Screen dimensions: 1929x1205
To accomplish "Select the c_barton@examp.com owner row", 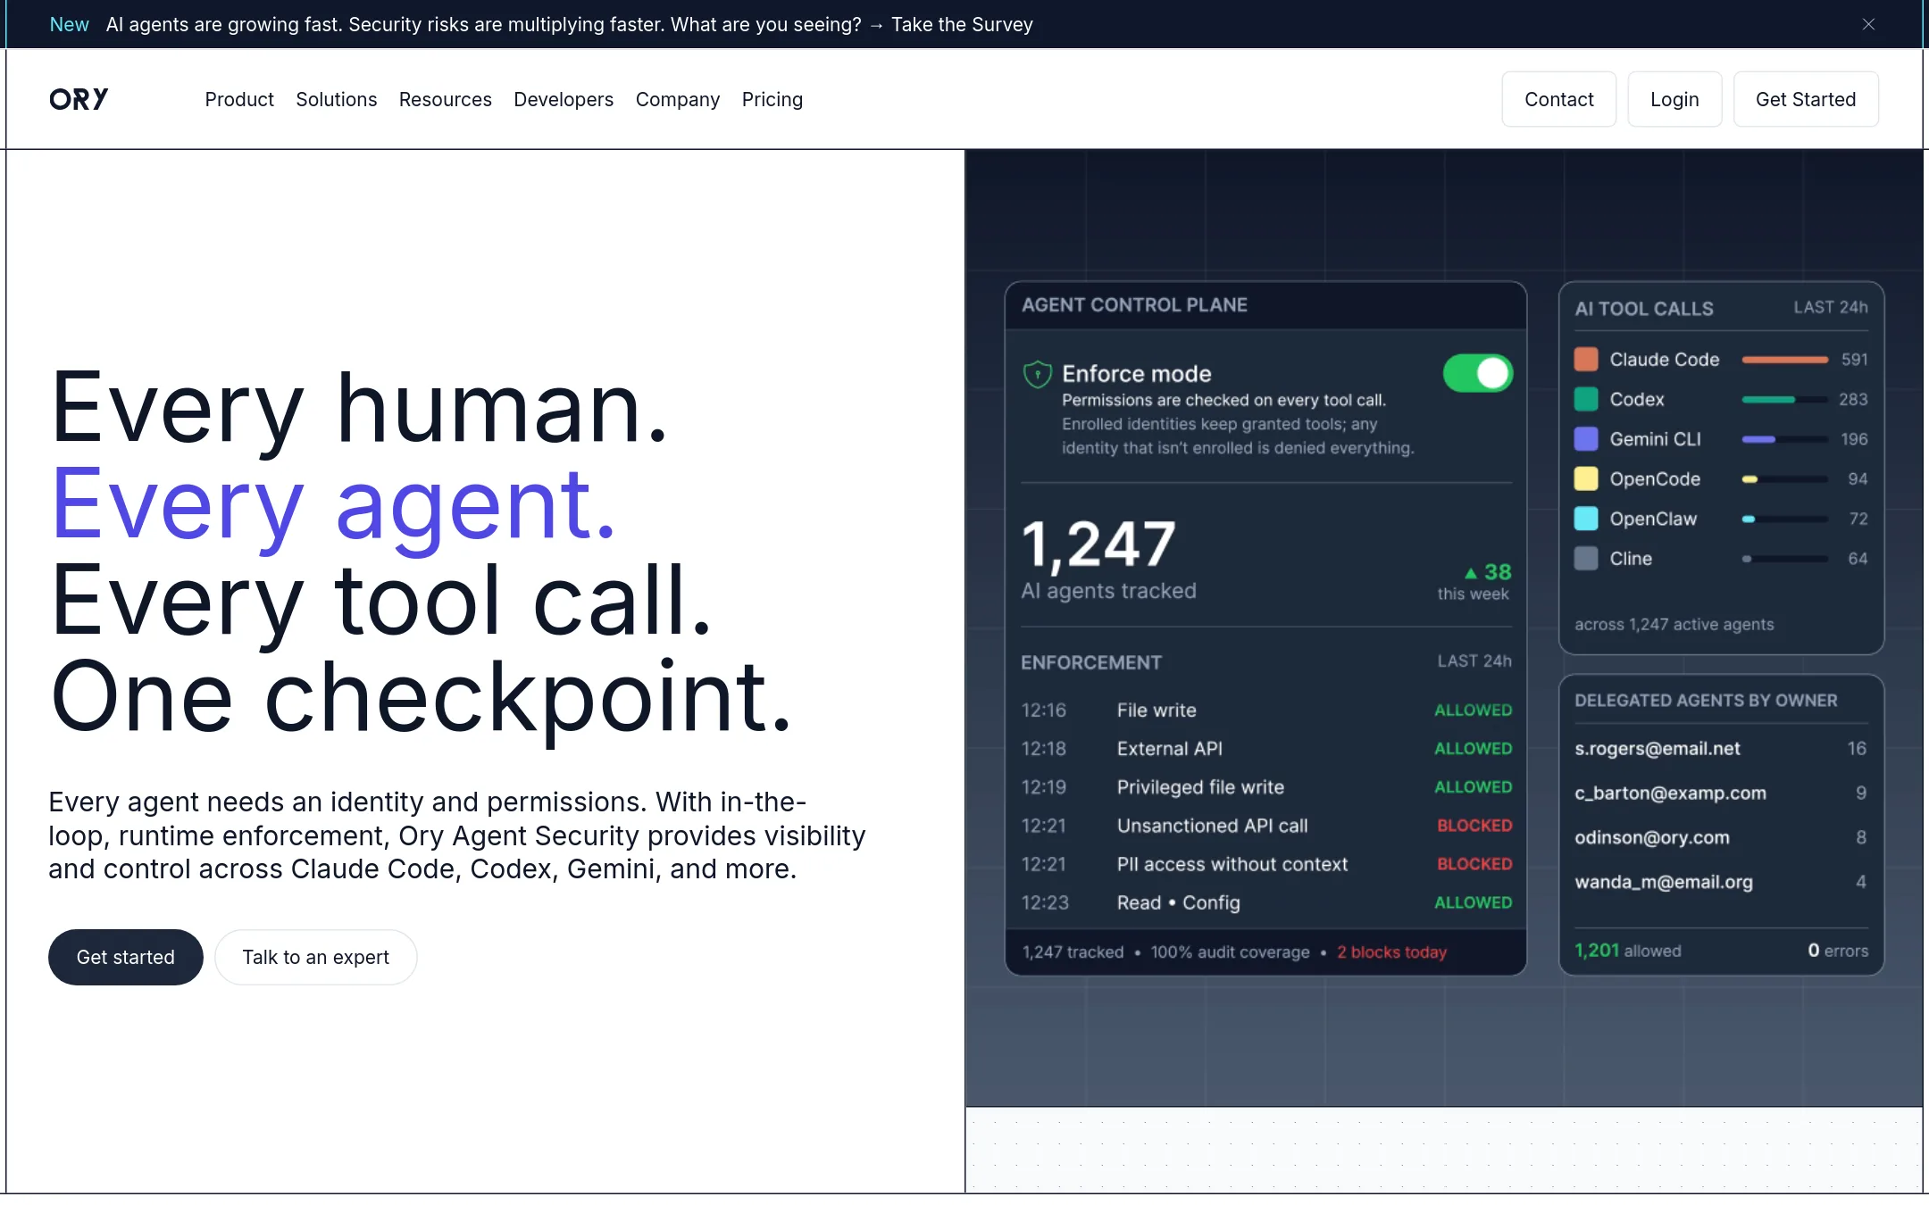I will pyautogui.click(x=1721, y=794).
